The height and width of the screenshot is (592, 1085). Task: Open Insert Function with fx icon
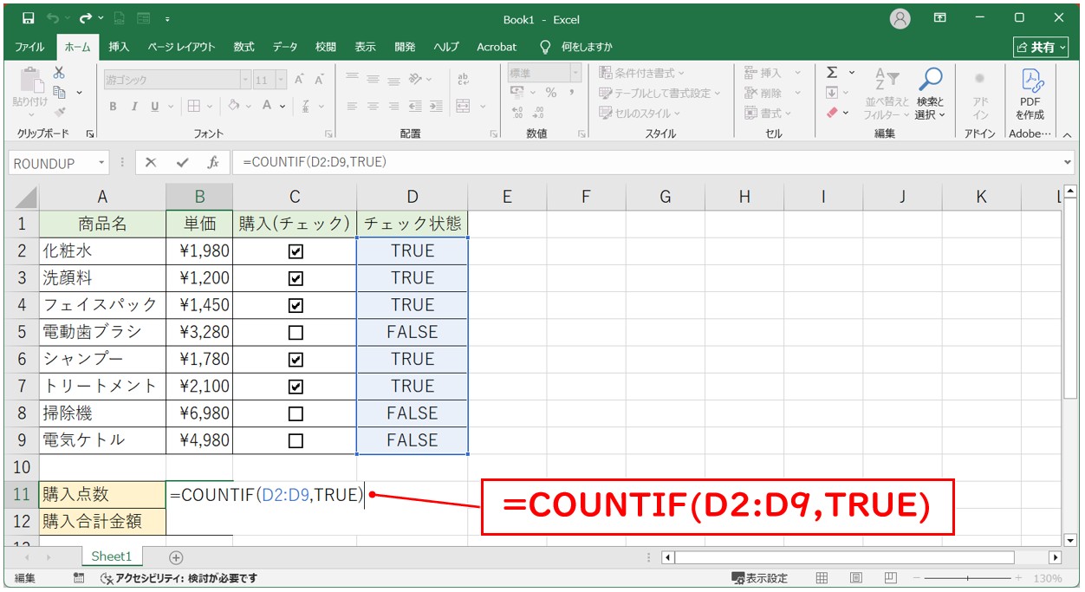click(x=212, y=162)
